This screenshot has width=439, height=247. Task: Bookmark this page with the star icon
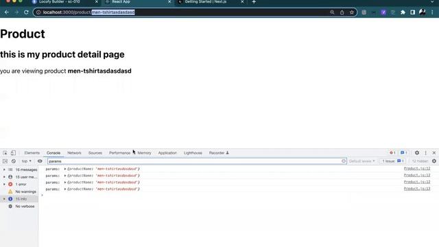[x=352, y=12]
